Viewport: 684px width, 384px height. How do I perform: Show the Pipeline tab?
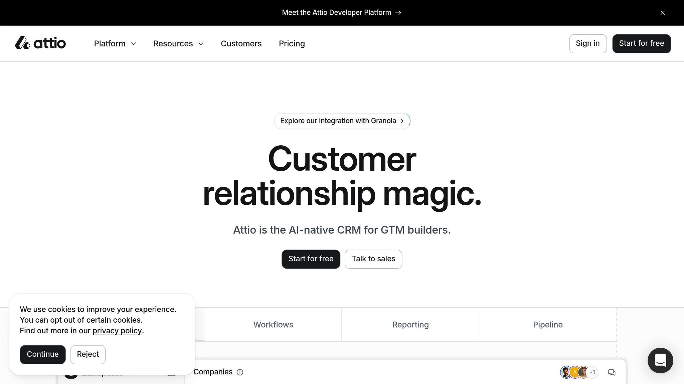[547, 325]
